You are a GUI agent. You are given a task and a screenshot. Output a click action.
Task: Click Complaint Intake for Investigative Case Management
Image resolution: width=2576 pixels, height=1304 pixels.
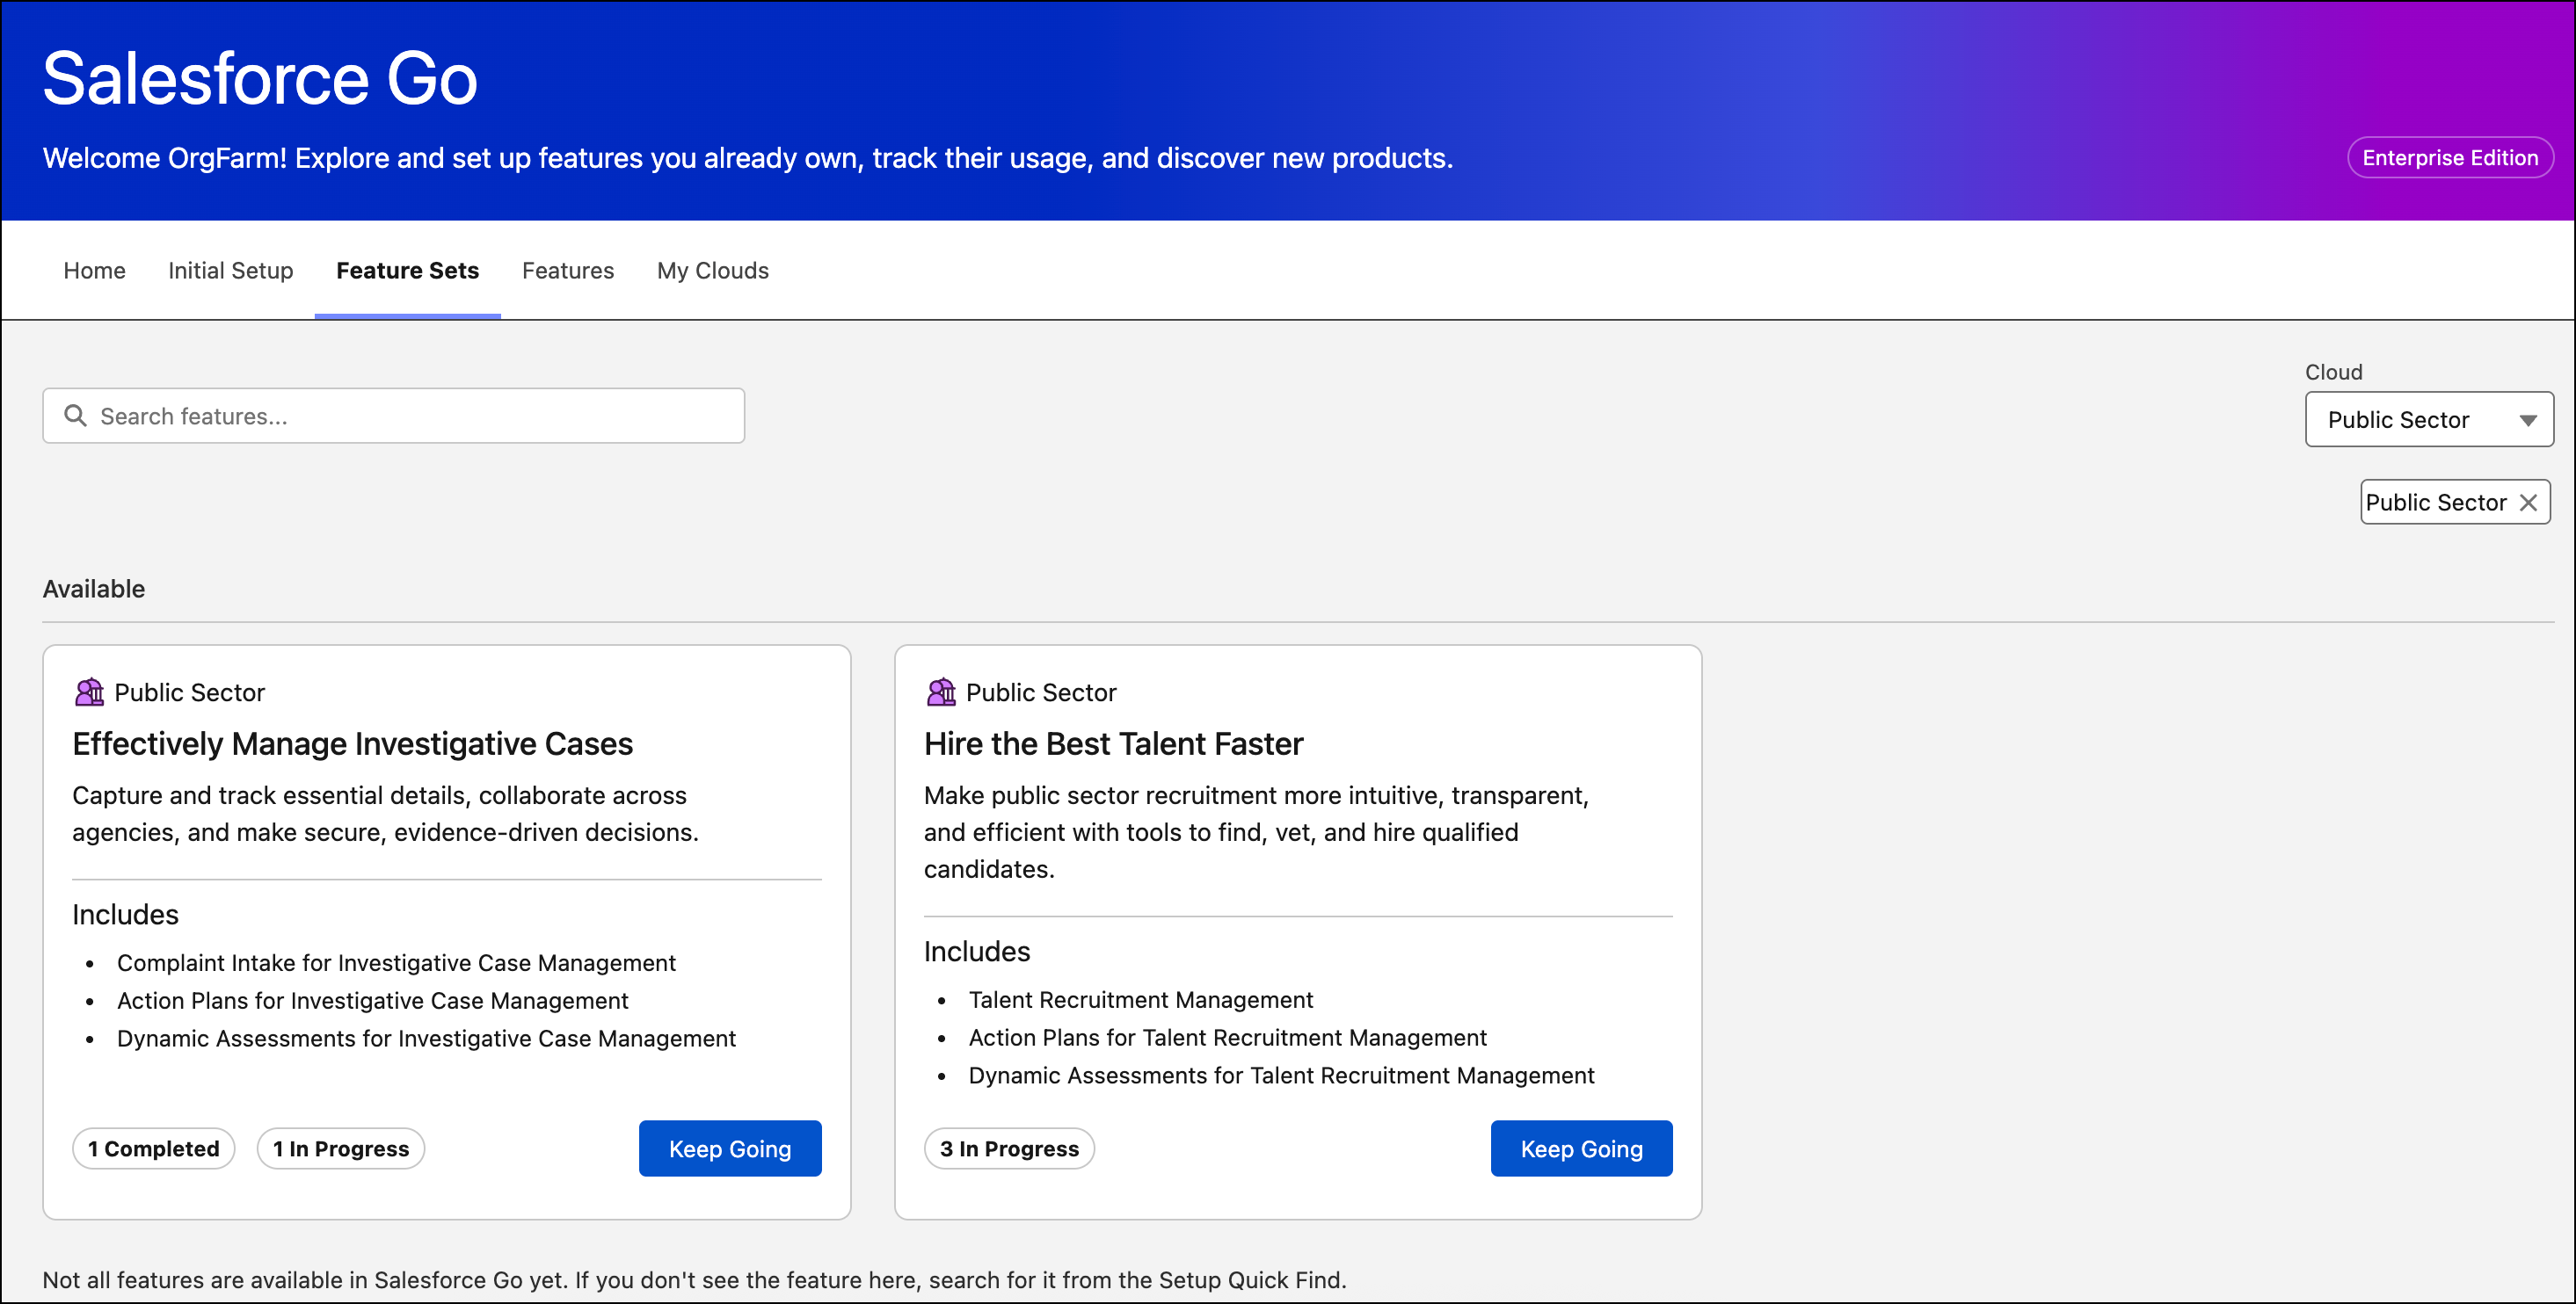click(396, 962)
